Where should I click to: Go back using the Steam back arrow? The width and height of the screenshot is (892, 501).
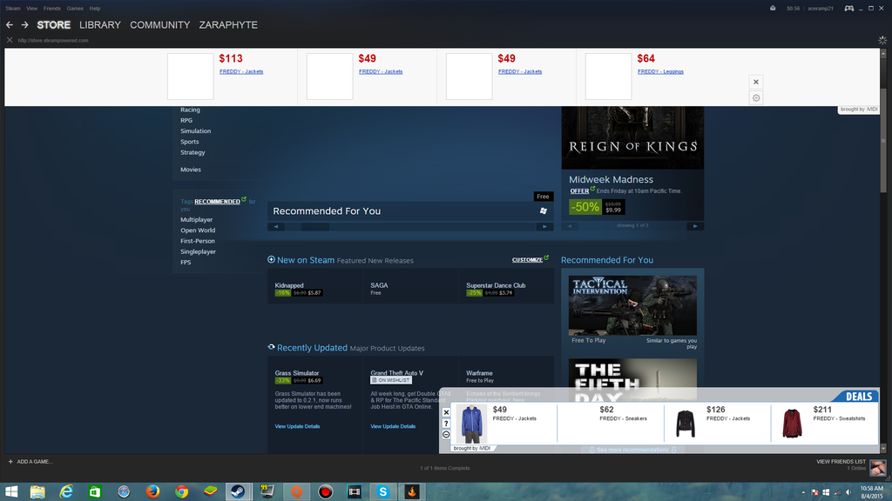[x=10, y=25]
